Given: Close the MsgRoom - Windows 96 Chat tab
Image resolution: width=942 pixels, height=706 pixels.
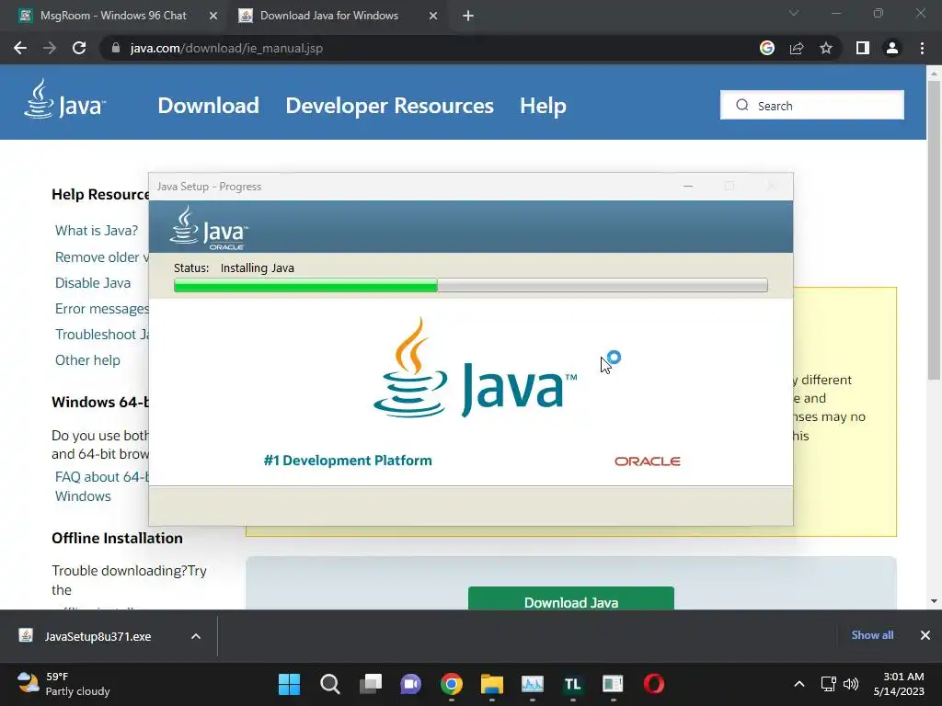Looking at the screenshot, I should pyautogui.click(x=213, y=17).
